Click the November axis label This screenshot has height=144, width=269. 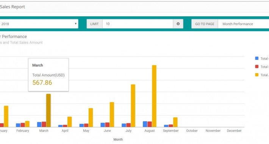[x=213, y=131]
